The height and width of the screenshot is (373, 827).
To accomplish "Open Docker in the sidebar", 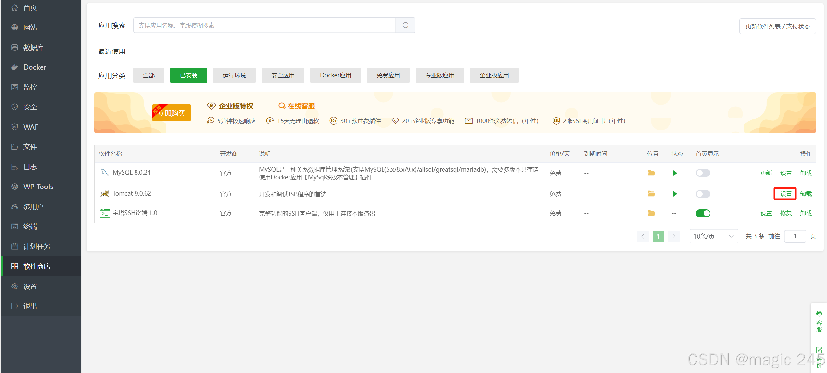I will [x=35, y=67].
